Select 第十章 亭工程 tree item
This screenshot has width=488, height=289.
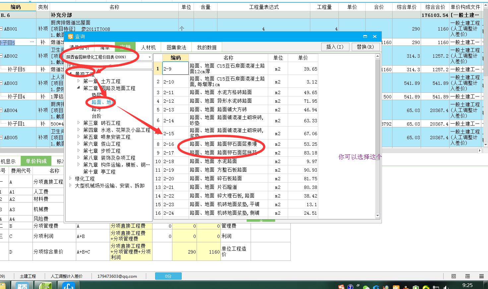point(99,171)
